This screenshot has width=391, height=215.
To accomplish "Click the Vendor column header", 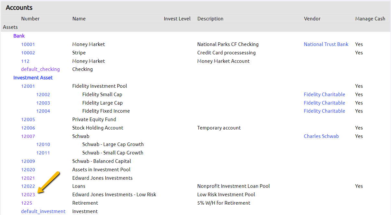I will [312, 18].
